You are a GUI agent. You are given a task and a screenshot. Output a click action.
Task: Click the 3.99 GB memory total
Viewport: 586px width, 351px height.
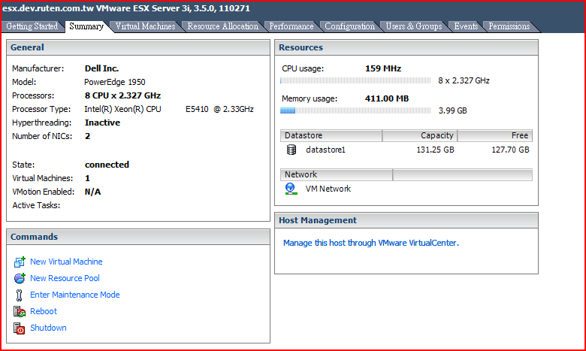pos(452,110)
